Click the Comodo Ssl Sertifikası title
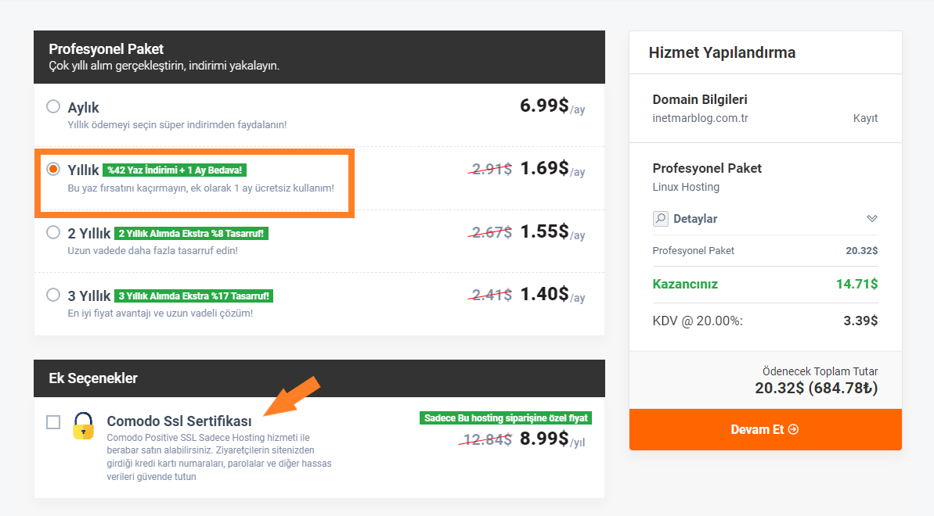This screenshot has height=516, width=934. click(179, 421)
